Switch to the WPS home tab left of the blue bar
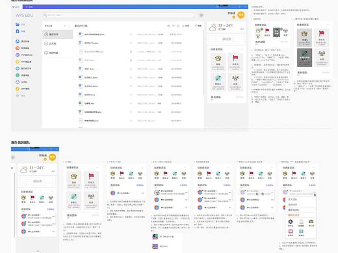 point(16,7)
